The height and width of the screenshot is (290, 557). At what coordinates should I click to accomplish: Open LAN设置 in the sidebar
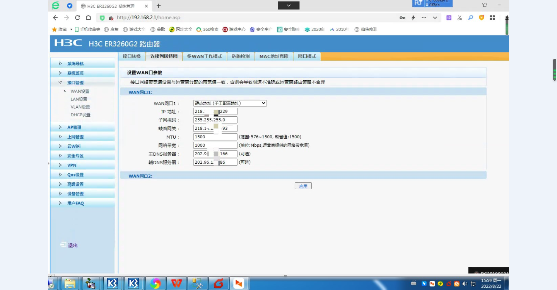pos(79,99)
